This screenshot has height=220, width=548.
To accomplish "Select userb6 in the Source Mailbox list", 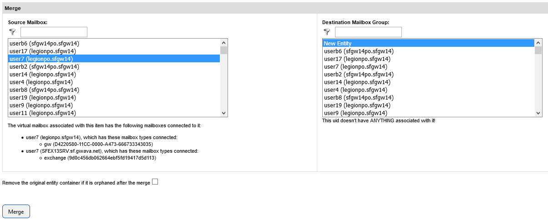I will [x=45, y=44].
